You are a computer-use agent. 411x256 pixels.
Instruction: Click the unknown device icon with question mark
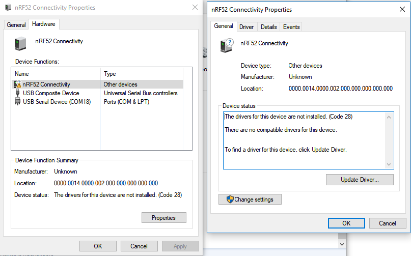point(227,46)
